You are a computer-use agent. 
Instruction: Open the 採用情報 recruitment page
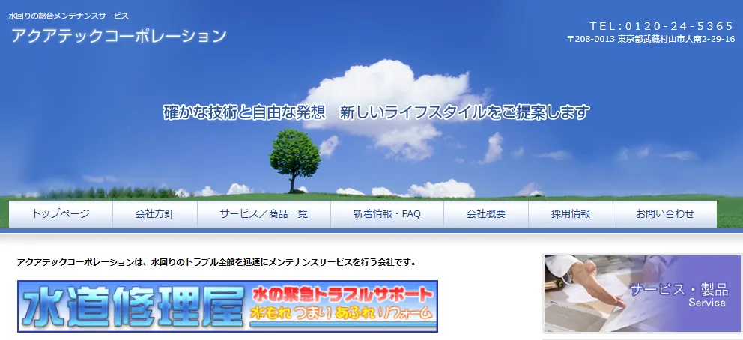[x=570, y=214]
